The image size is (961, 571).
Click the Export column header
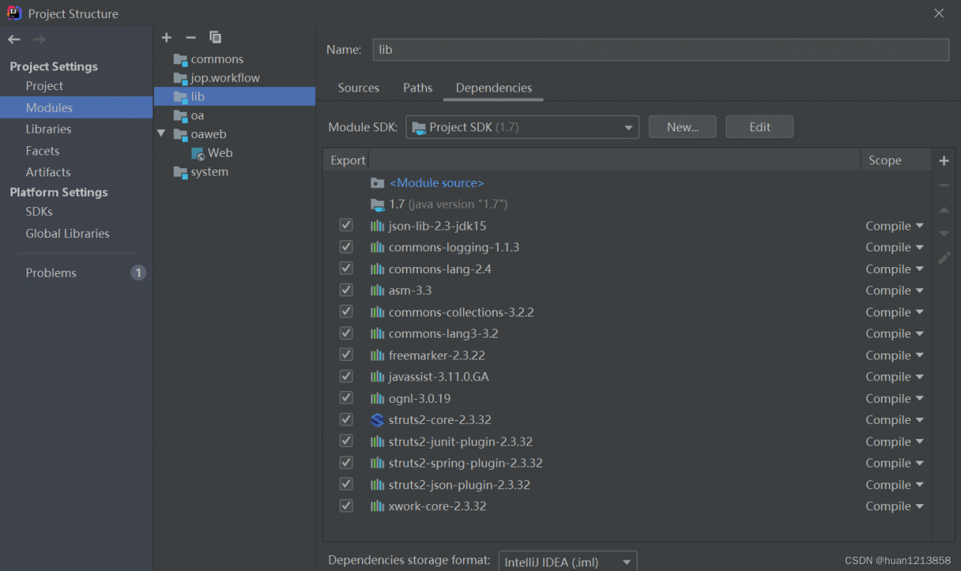pos(347,161)
